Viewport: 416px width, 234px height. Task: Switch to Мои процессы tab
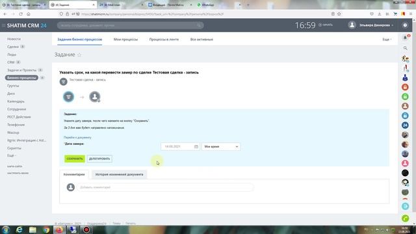pyautogui.click(x=125, y=39)
